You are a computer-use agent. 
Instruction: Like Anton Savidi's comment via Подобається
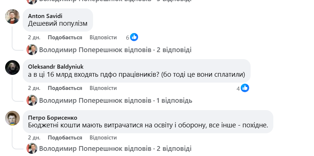(x=65, y=37)
